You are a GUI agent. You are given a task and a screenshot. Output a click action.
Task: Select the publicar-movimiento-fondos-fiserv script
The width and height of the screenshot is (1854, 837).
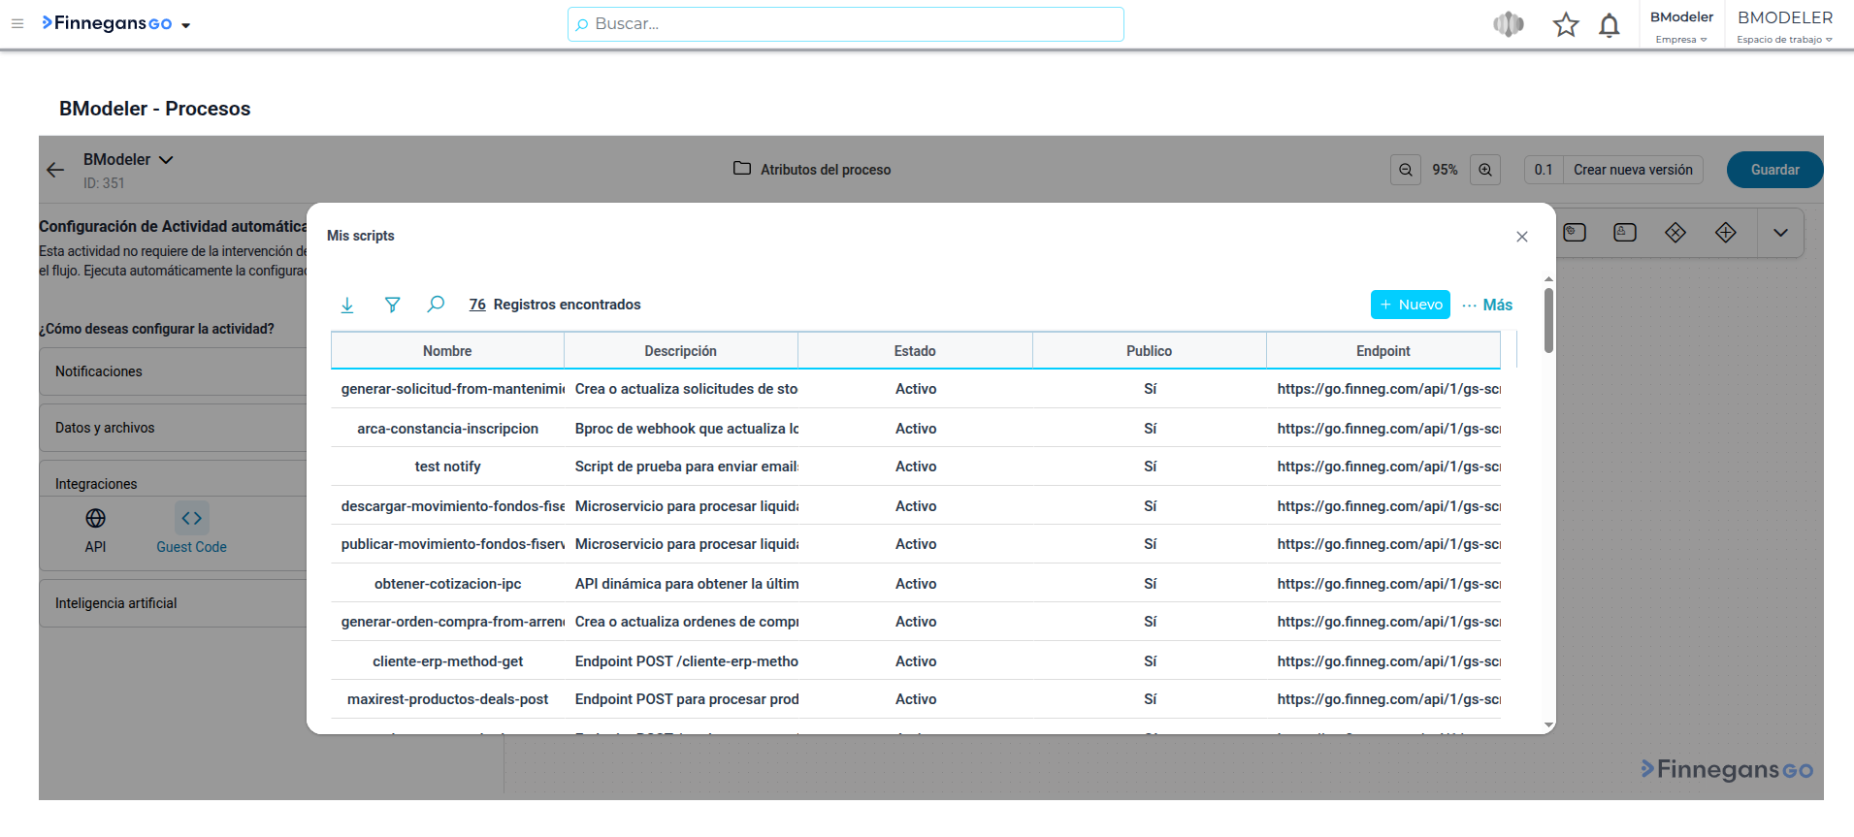click(x=452, y=544)
